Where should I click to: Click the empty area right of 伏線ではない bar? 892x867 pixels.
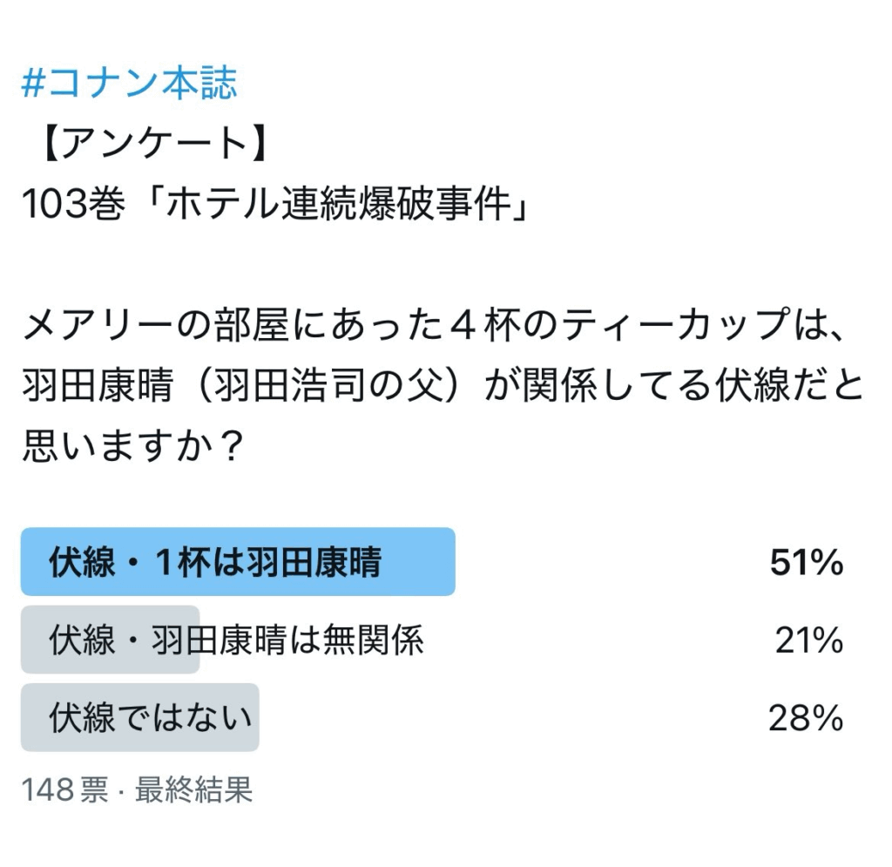[505, 718]
